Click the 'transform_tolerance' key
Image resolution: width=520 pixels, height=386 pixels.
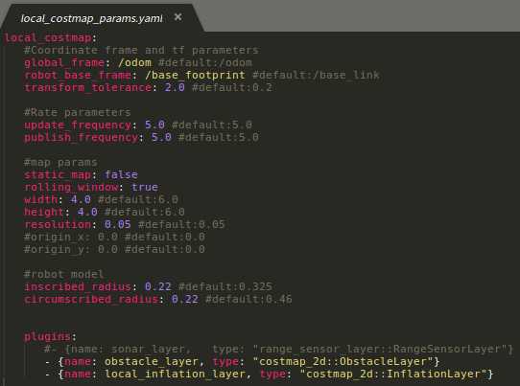pyautogui.click(x=88, y=87)
